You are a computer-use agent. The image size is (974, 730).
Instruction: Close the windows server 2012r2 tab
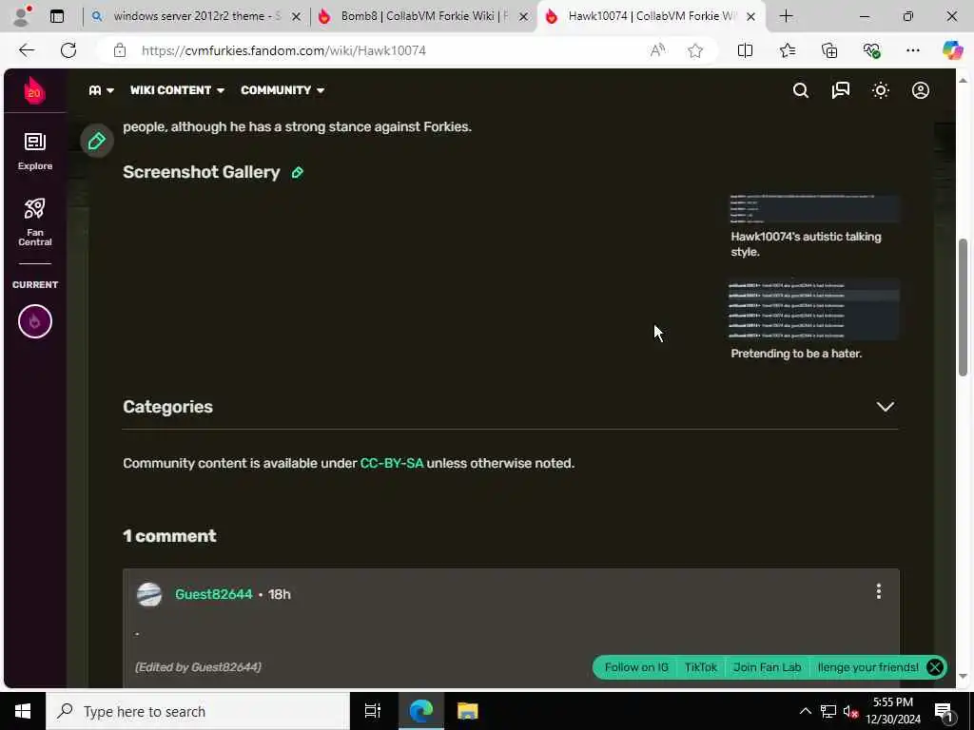click(297, 17)
